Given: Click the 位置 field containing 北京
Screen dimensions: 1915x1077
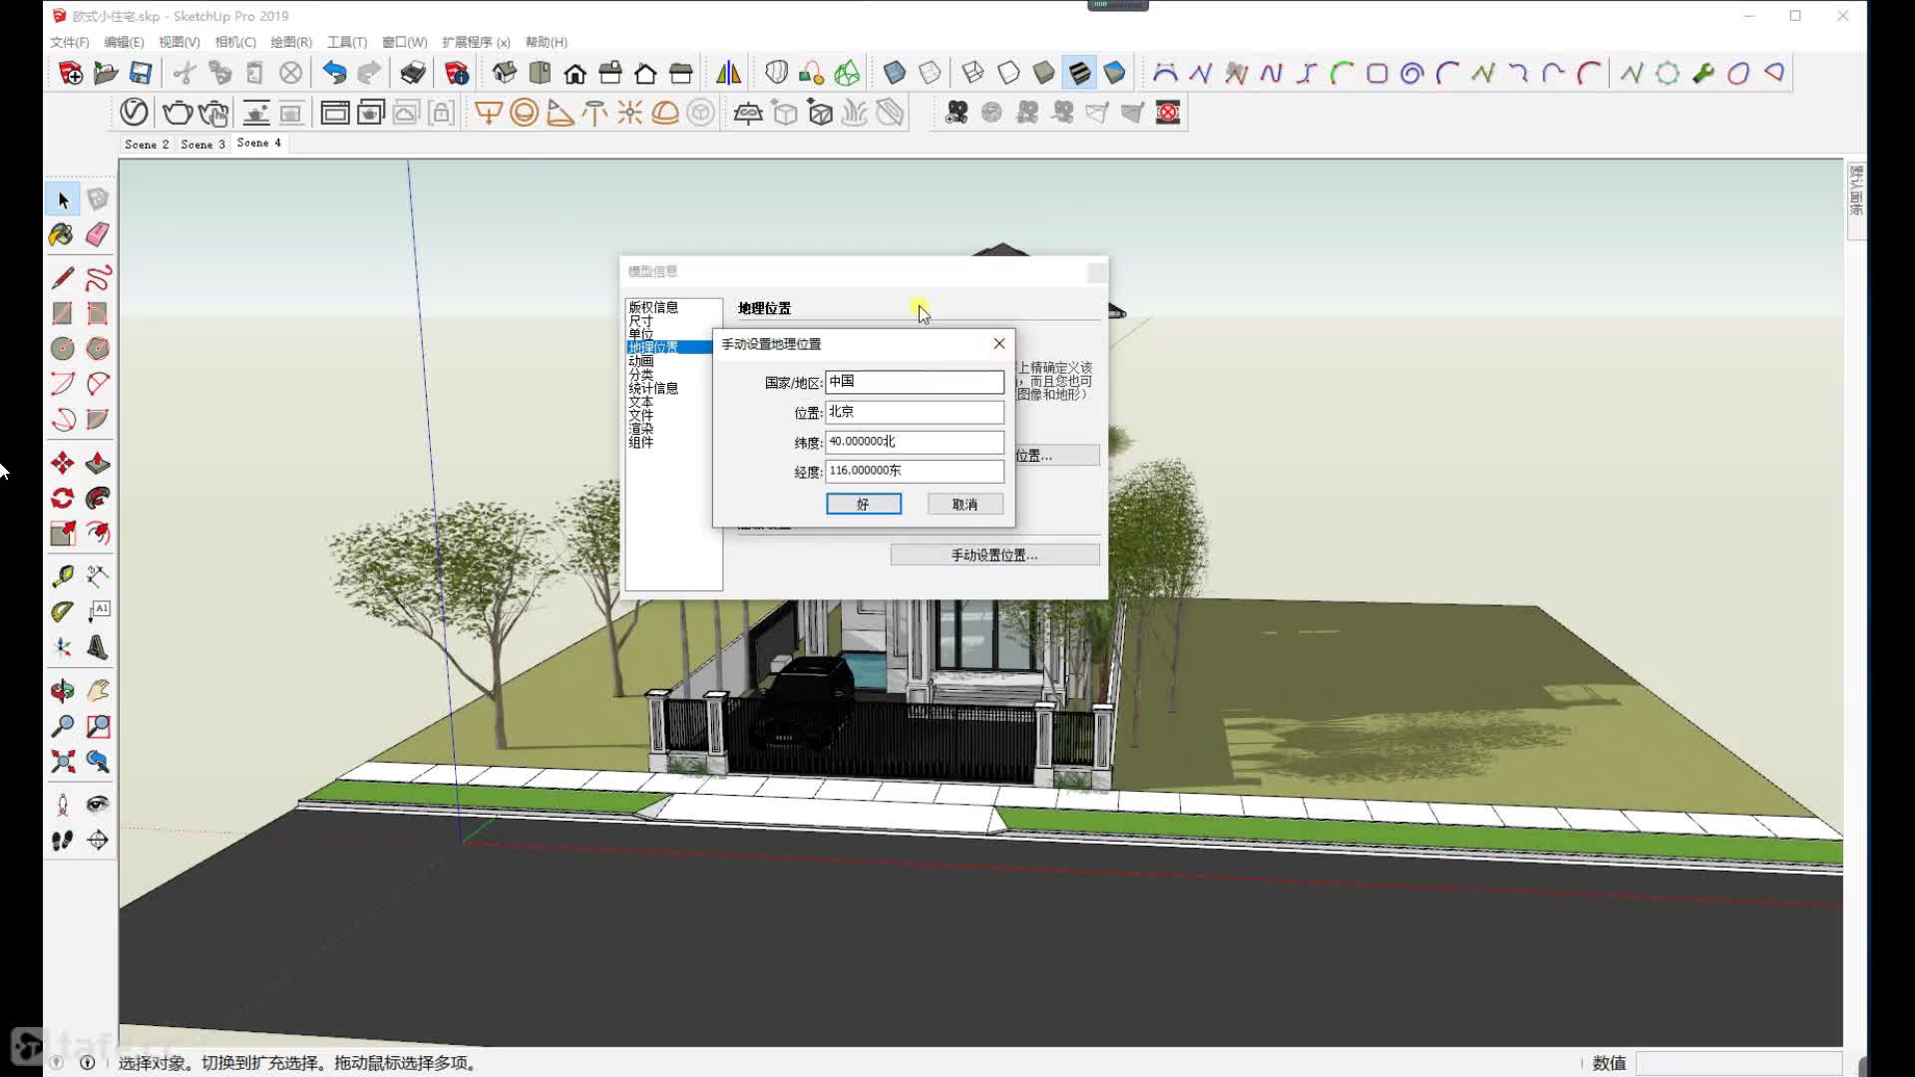Looking at the screenshot, I should click(915, 412).
